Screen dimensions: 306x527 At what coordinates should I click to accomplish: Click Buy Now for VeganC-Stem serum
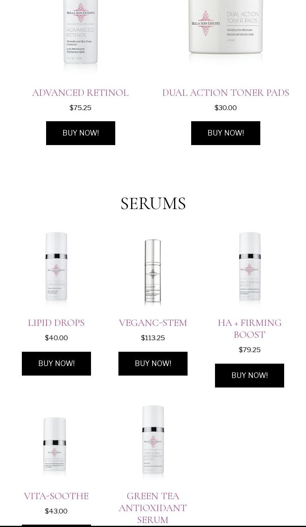tap(153, 364)
